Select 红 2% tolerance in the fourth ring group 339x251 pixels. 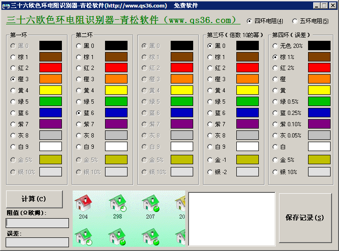(x=283, y=68)
